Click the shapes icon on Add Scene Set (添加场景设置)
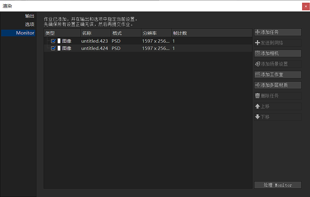 pyautogui.click(x=257, y=64)
